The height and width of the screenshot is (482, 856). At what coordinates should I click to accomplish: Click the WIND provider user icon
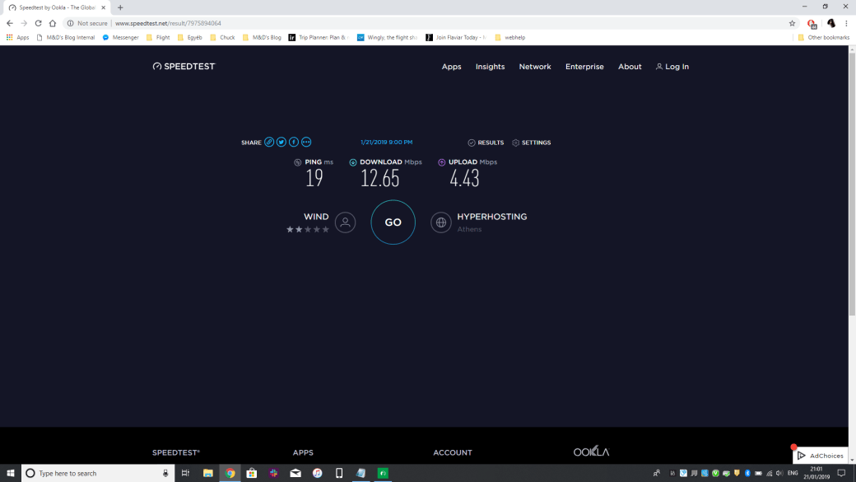click(x=346, y=222)
